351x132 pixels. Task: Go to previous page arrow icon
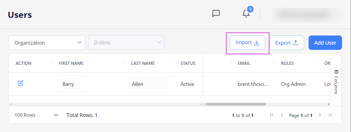point(282,115)
